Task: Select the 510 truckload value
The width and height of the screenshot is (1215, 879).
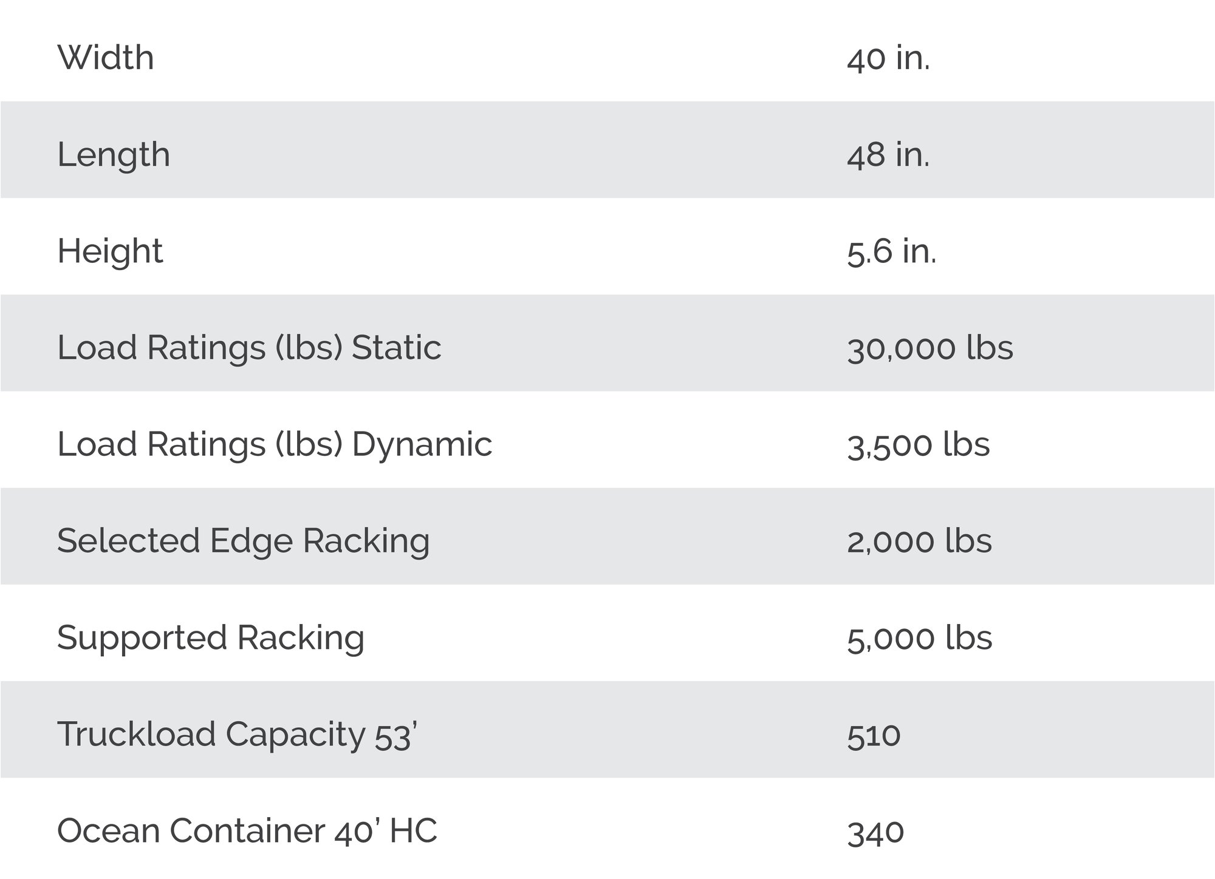Action: (874, 736)
